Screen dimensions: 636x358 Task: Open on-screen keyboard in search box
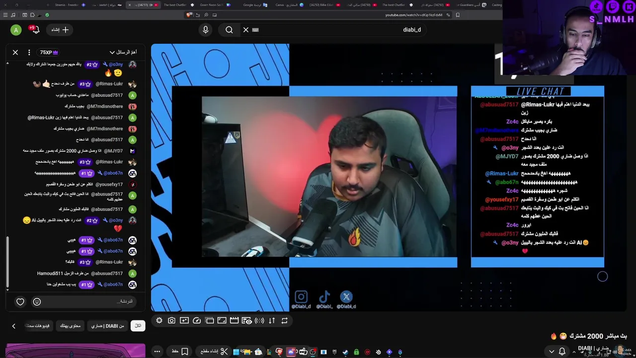point(255,30)
